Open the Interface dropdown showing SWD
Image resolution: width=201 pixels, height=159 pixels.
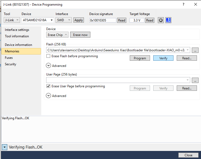pyautogui.click(x=64, y=20)
